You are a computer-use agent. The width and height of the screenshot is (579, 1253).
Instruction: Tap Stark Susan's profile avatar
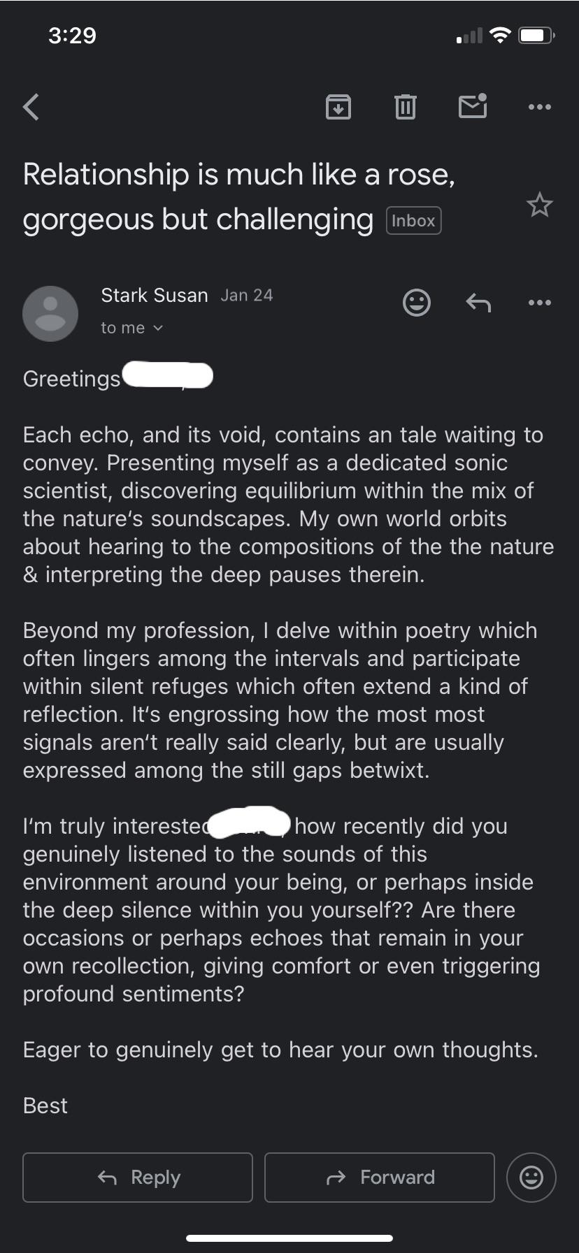[x=50, y=313]
